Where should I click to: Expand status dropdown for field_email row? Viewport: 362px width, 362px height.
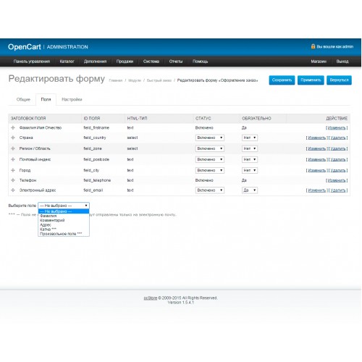click(210, 190)
